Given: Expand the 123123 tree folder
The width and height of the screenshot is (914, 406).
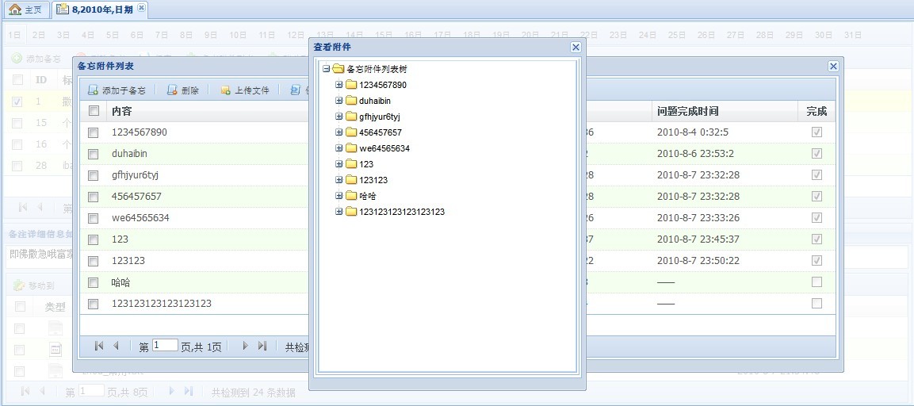Looking at the screenshot, I should coord(338,180).
